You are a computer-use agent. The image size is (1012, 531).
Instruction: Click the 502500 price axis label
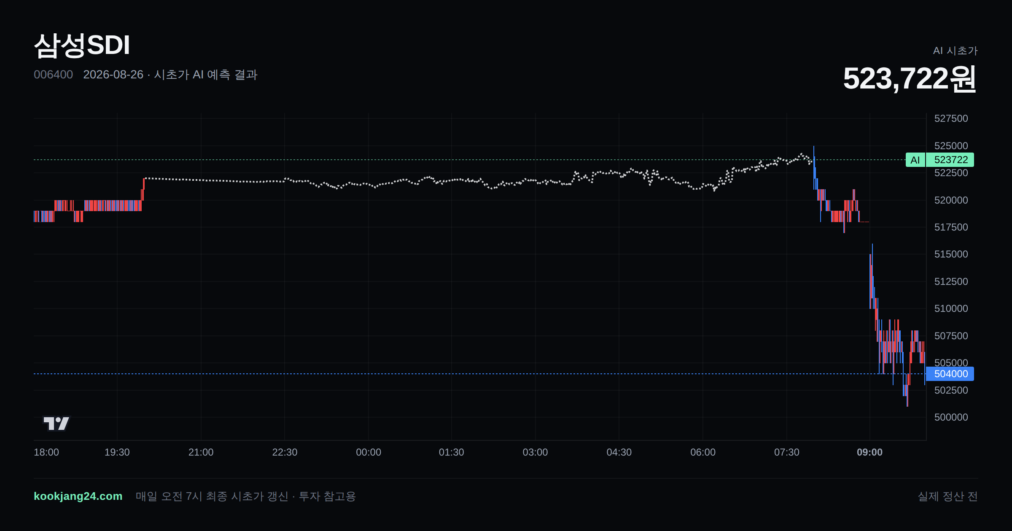[x=951, y=390]
